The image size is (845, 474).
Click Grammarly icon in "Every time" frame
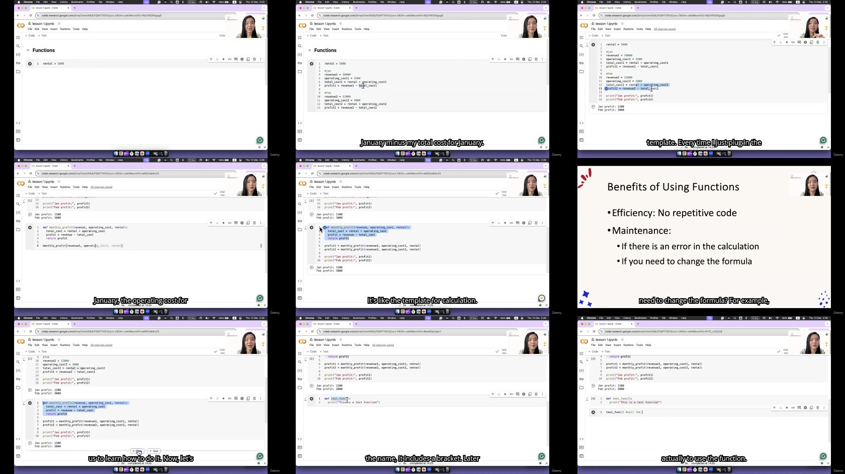pyautogui.click(x=823, y=140)
